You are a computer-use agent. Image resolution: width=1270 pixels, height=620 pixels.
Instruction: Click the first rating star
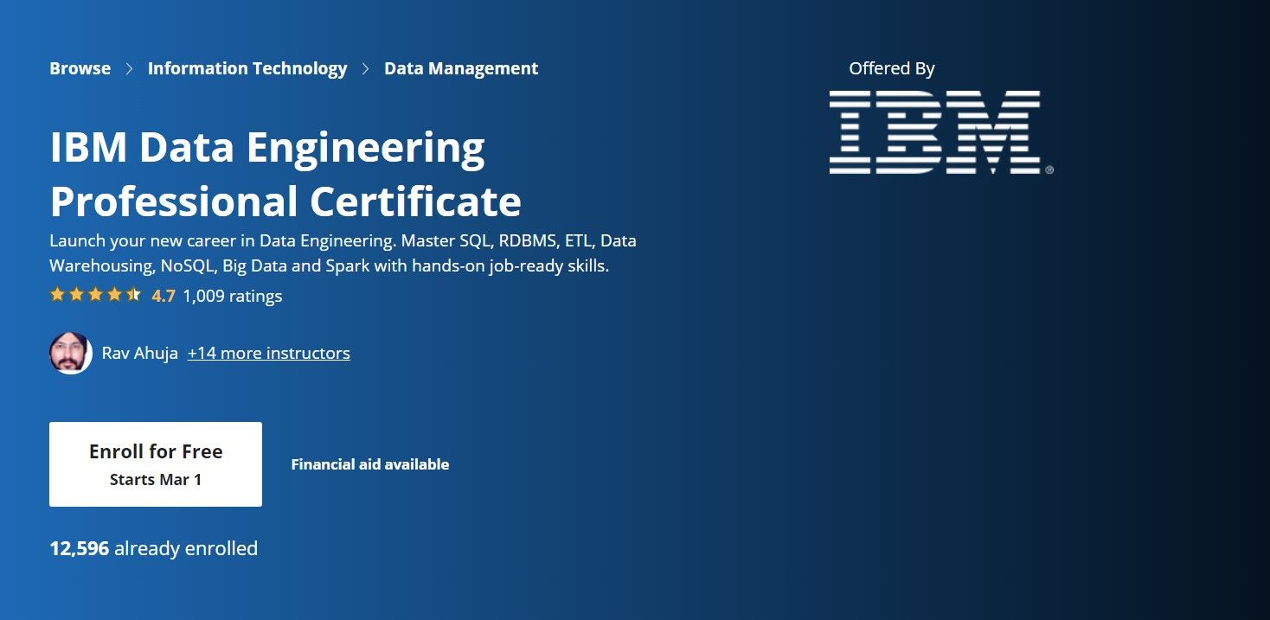(x=58, y=295)
